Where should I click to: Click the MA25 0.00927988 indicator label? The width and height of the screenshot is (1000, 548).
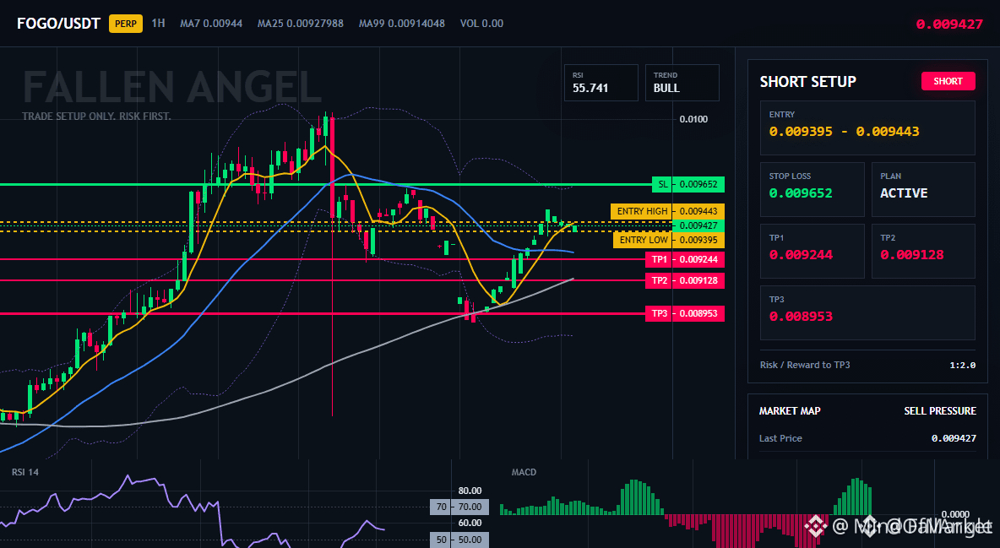pos(301,24)
